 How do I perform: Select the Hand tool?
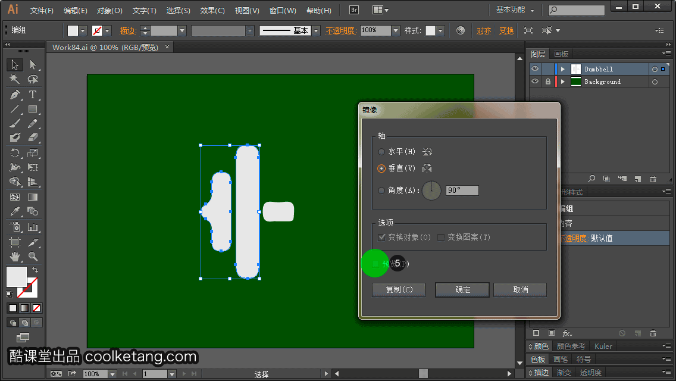pos(15,257)
